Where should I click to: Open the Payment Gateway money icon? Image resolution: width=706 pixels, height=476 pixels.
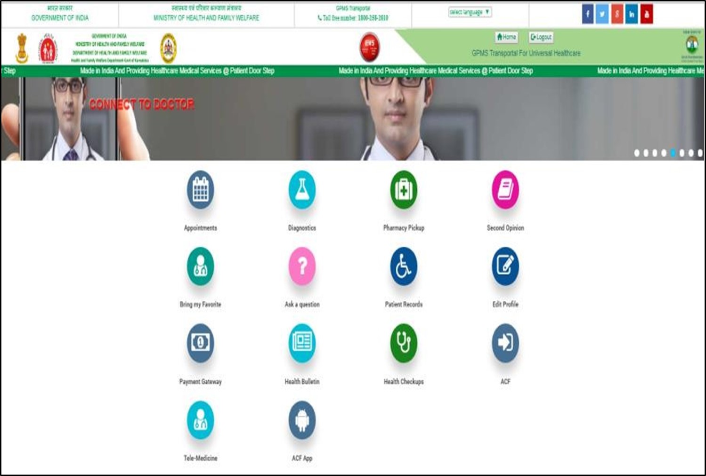(x=201, y=343)
